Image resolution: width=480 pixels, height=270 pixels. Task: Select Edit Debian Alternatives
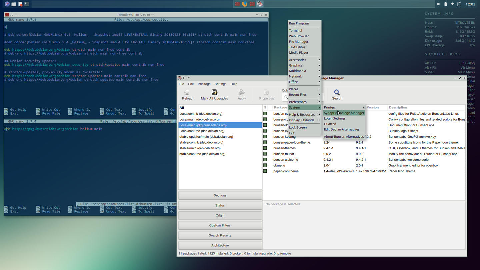point(344,129)
